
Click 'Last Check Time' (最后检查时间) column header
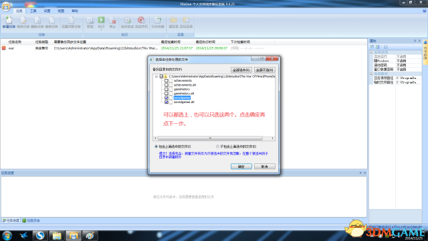click(x=171, y=42)
